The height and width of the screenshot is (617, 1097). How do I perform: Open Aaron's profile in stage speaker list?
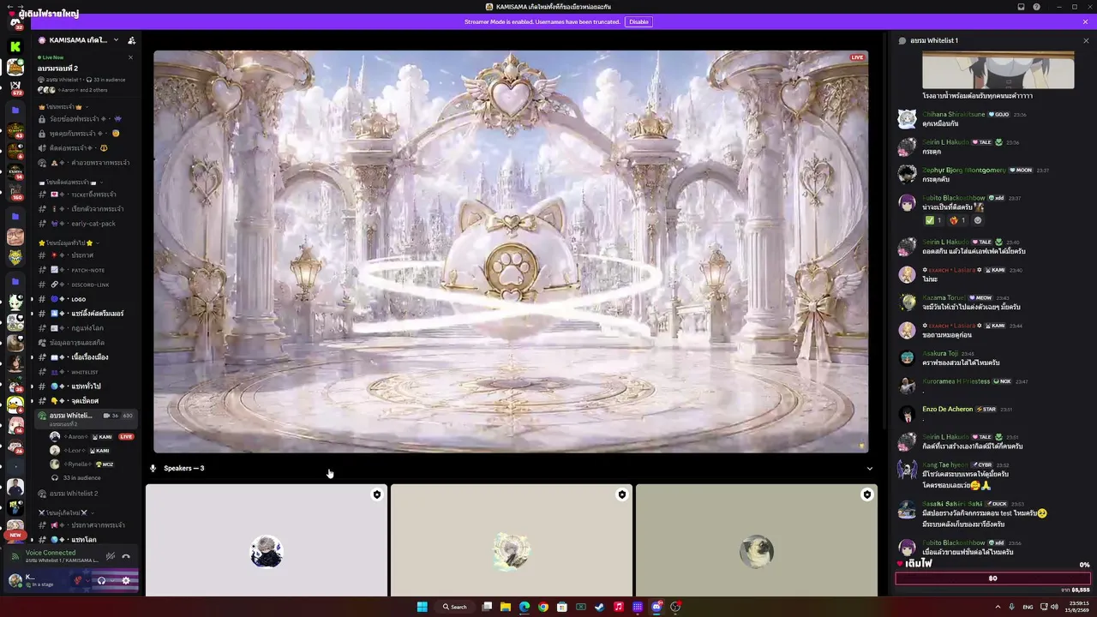90,437
